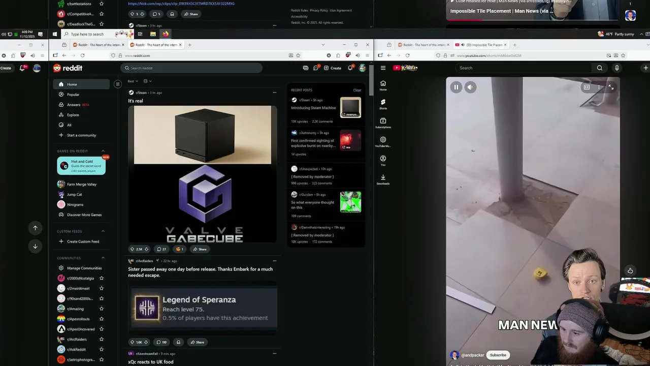Give an award on the ArcRaiders post
Image resolution: width=650 pixels, height=366 pixels.
point(178,342)
